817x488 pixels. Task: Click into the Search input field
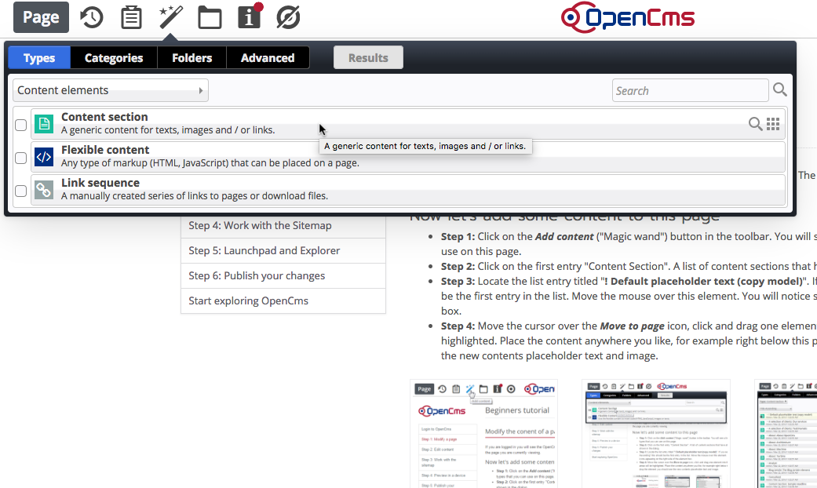click(x=689, y=90)
